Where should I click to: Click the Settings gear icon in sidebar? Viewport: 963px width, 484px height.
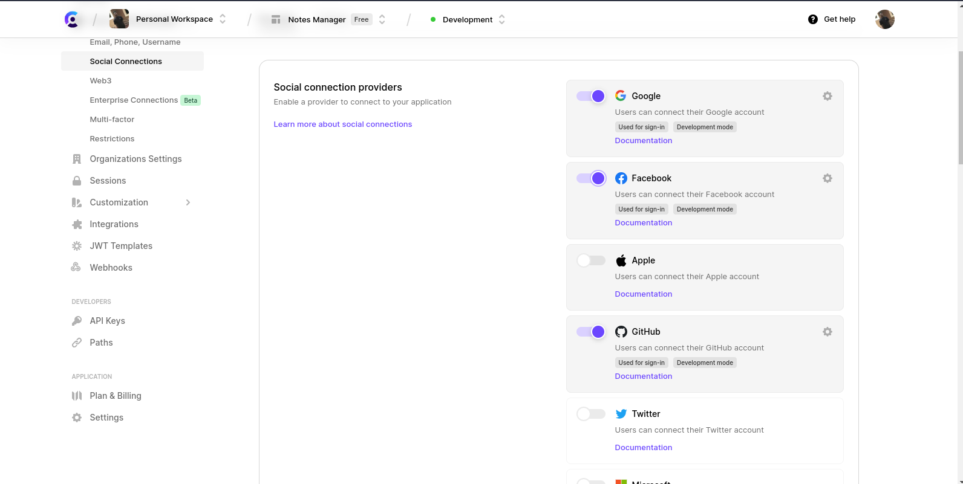[x=77, y=418]
